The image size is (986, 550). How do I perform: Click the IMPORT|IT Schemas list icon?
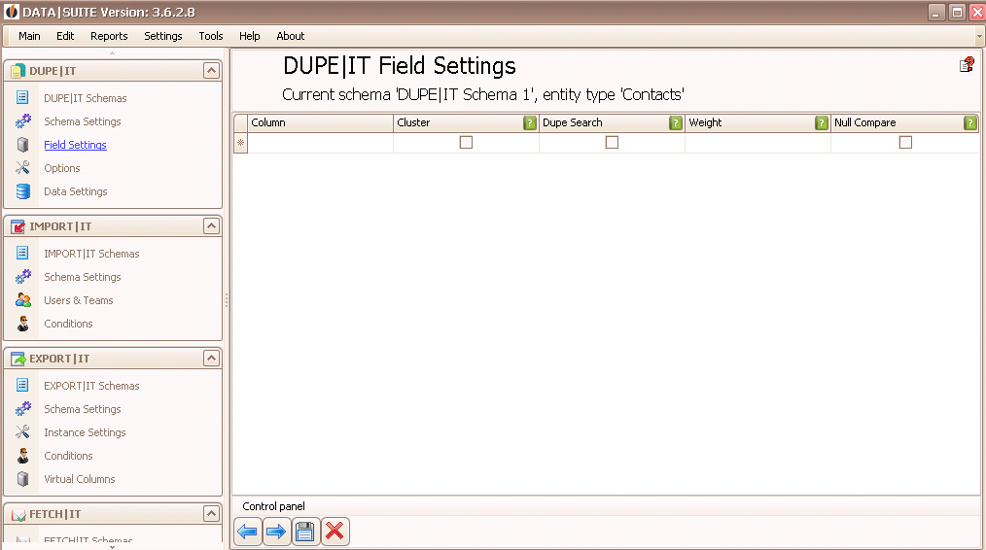click(x=22, y=253)
